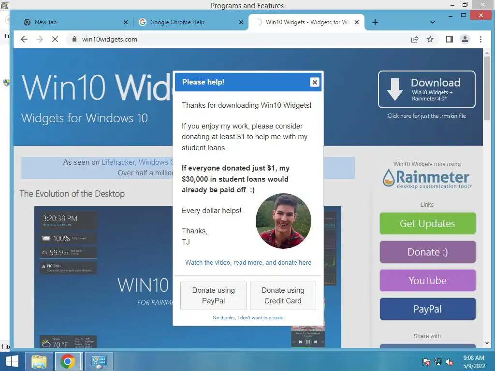Click The Evolution of the Desktop heading
This screenshot has width=495, height=371.
(72, 193)
